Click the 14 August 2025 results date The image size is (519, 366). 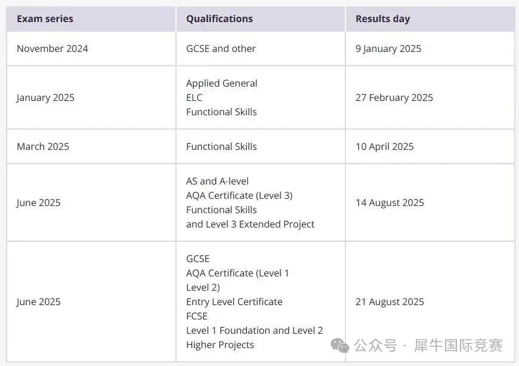pyautogui.click(x=390, y=203)
